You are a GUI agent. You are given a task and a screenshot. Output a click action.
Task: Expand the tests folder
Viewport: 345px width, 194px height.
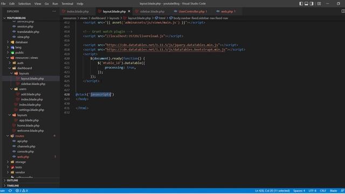pyautogui.click(x=18, y=167)
